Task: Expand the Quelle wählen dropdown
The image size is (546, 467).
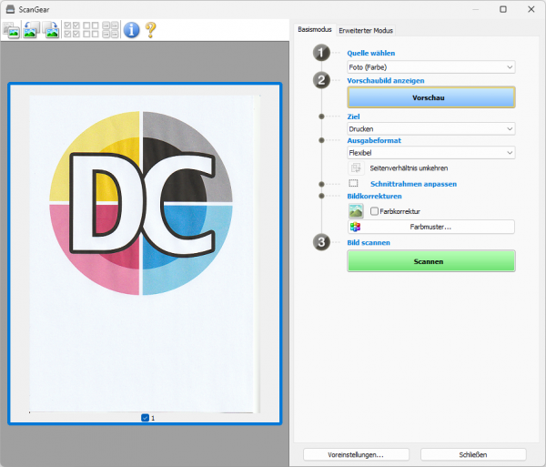Action: point(431,66)
